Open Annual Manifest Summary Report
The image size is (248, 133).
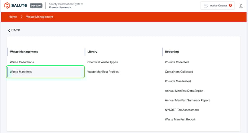(x=187, y=100)
